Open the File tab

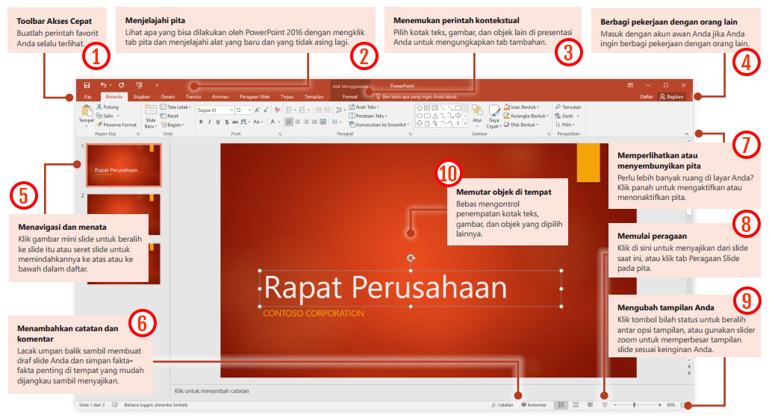tap(87, 96)
